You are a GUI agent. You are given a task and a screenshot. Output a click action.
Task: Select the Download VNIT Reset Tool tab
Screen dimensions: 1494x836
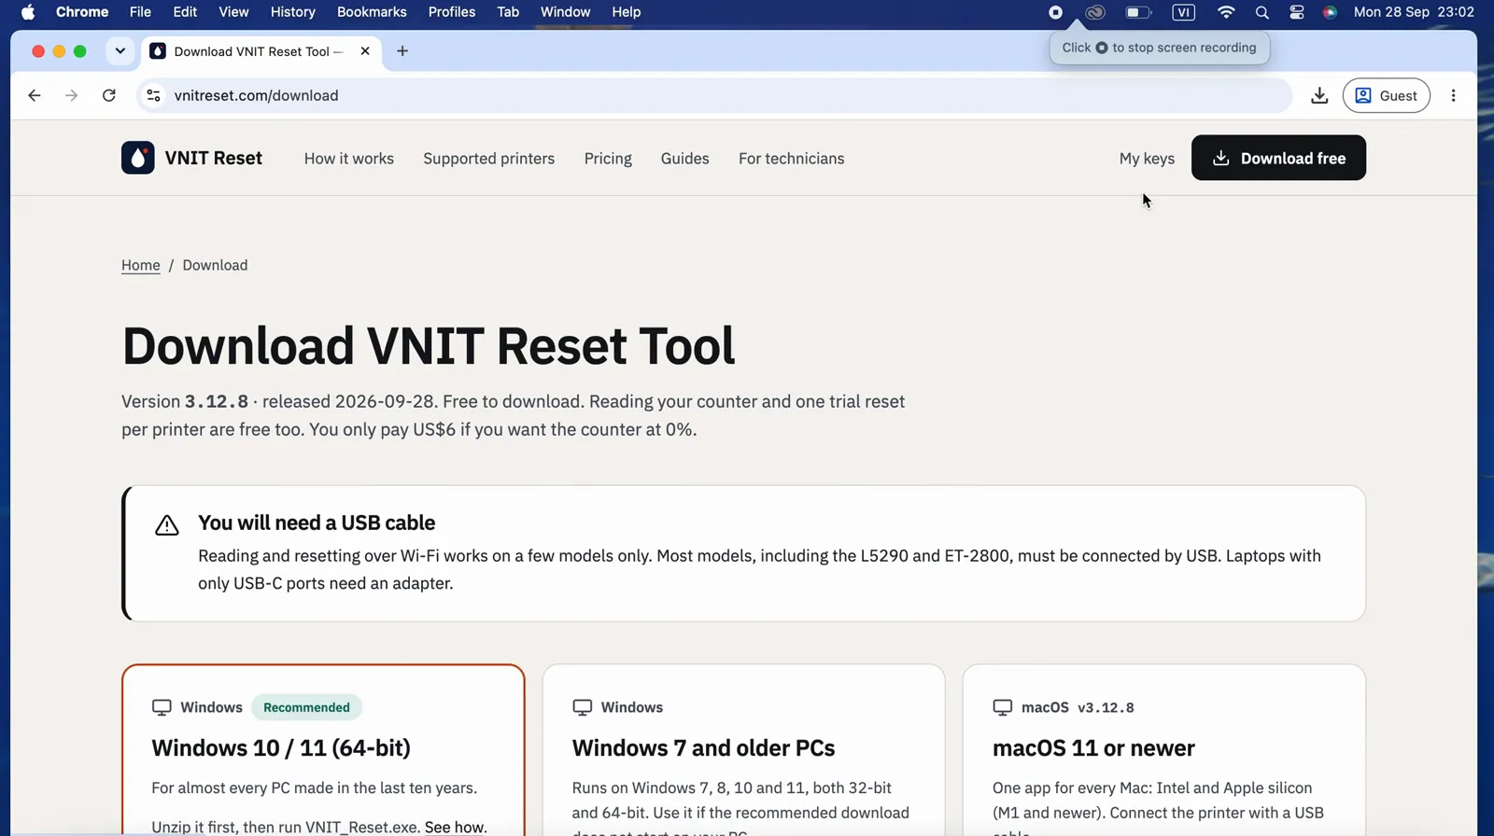pos(261,51)
